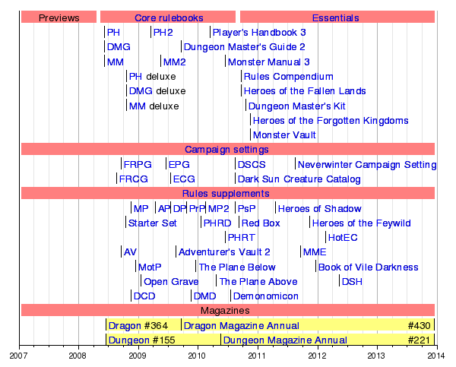456x367 pixels.
Task: Open the PH2 link
Action: (163, 32)
